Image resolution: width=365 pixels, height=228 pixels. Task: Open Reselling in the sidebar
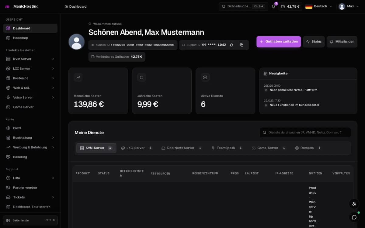[30, 157]
